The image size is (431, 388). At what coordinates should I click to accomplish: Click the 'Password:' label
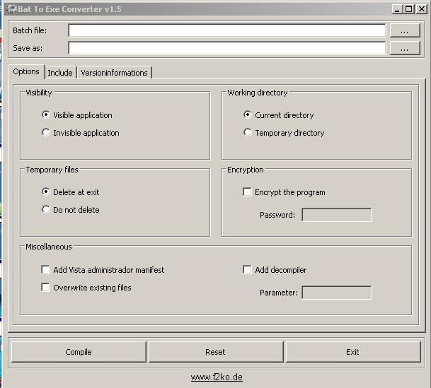pyautogui.click(x=277, y=215)
